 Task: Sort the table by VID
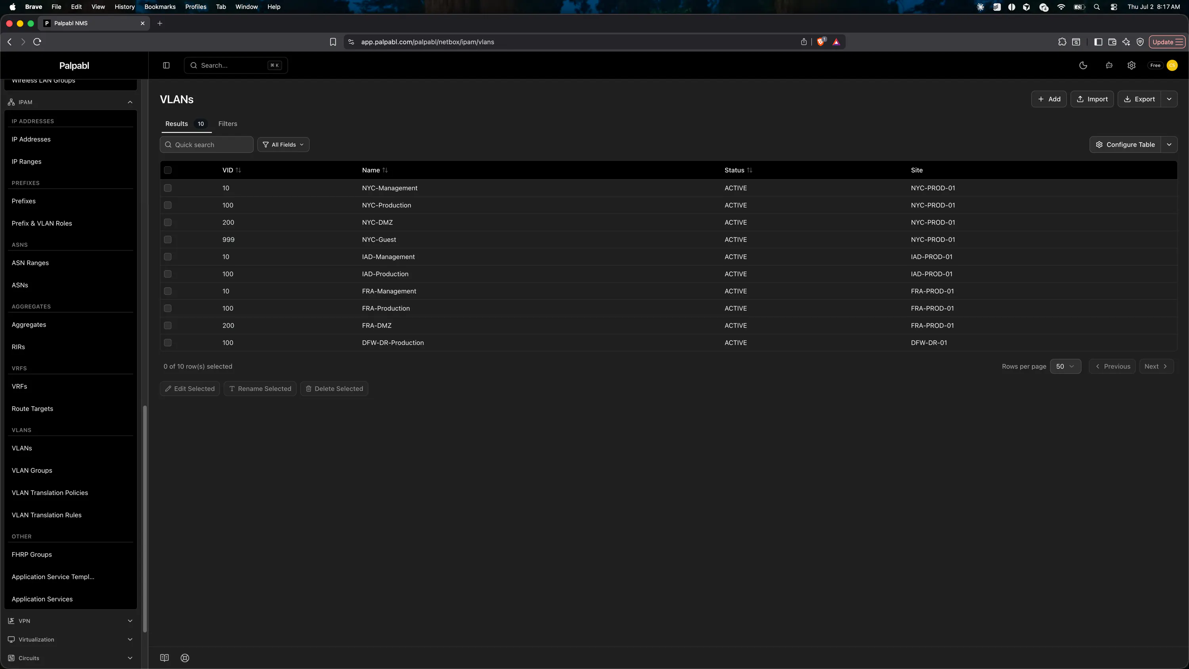tap(232, 170)
